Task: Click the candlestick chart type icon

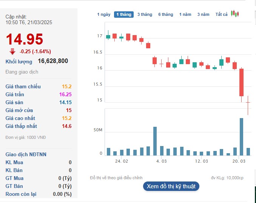Action: 235,14
